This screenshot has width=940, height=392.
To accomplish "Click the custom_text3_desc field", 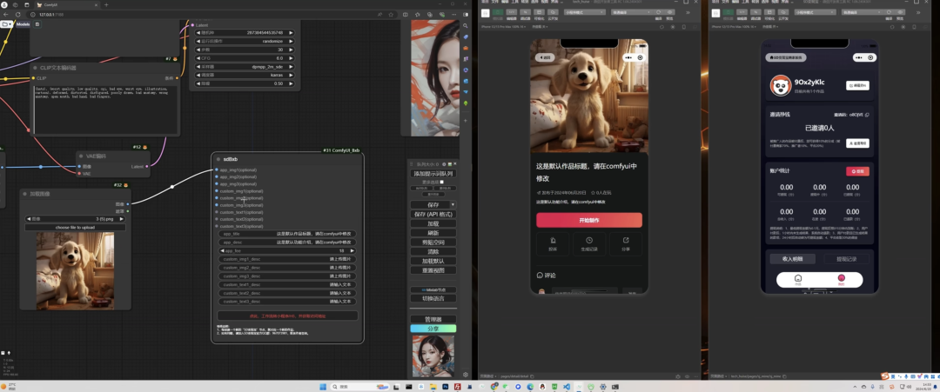I will [287, 301].
